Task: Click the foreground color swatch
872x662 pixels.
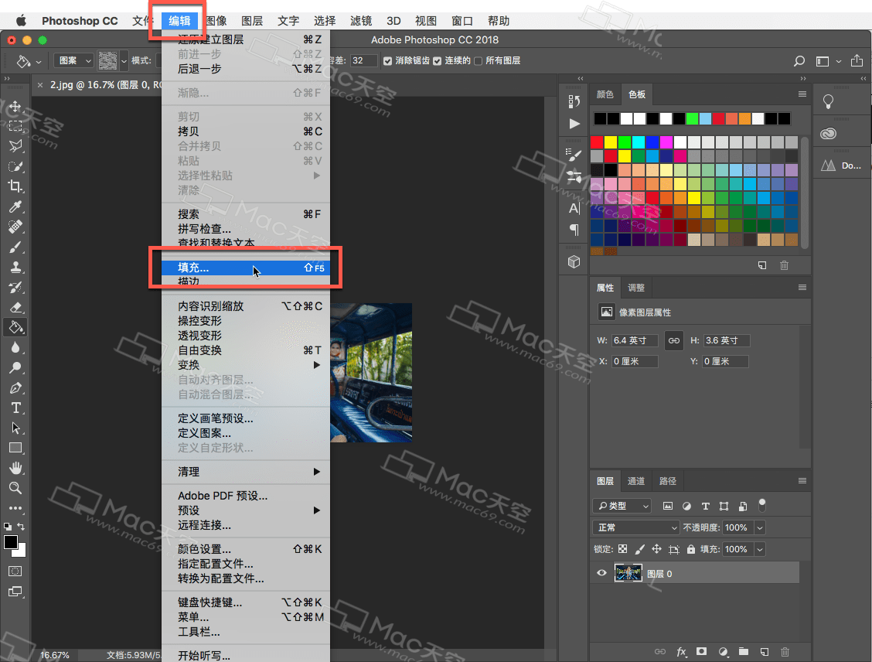Action: pos(11,542)
